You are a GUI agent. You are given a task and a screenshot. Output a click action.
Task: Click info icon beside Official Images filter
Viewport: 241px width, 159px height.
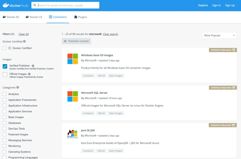coord(29,74)
